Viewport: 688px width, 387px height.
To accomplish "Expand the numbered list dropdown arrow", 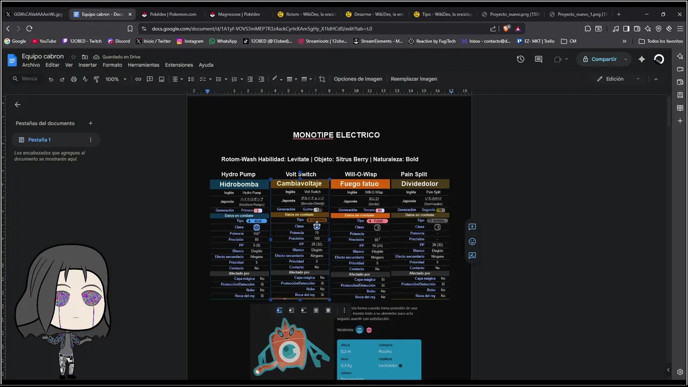I will 241,79.
